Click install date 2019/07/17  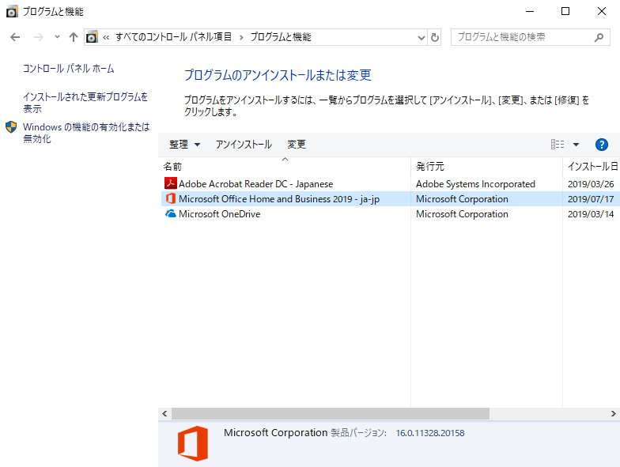pyautogui.click(x=591, y=199)
